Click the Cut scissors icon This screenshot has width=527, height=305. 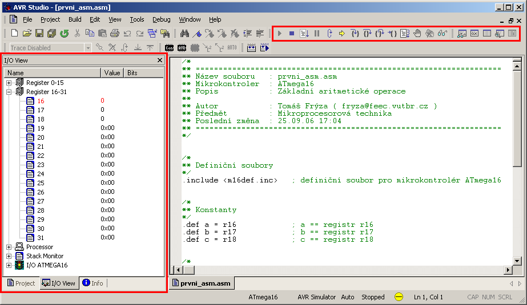click(x=77, y=33)
